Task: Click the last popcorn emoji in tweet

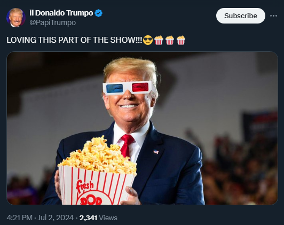Action: tap(181, 40)
